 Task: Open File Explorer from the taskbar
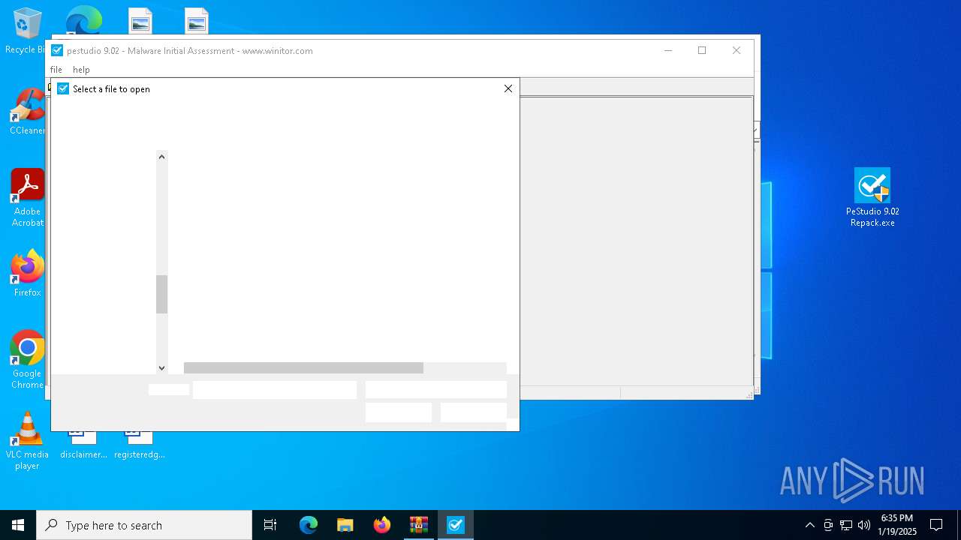(x=345, y=525)
